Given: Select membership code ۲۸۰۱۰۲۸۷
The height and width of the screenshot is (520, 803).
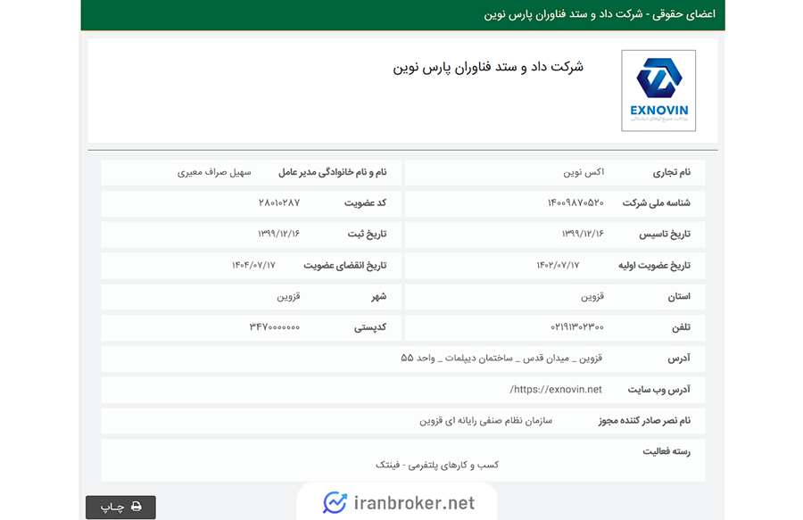Looking at the screenshot, I should pyautogui.click(x=279, y=203).
